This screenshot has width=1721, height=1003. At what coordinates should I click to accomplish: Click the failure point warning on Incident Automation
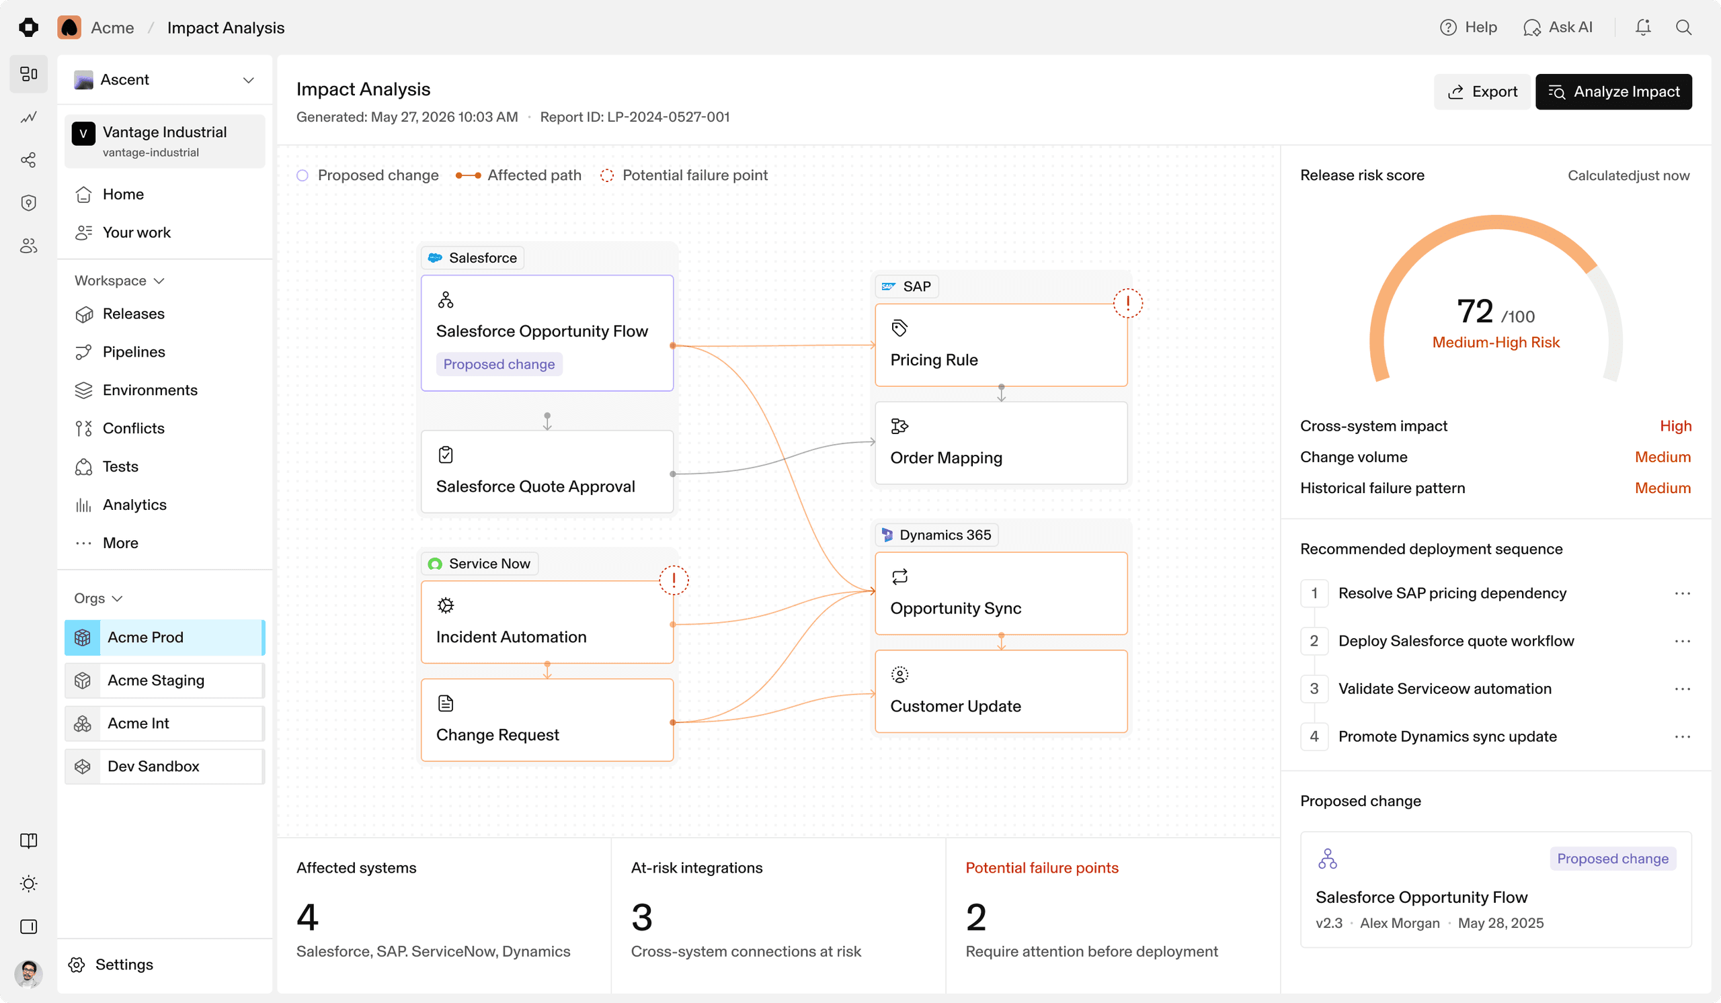(x=674, y=580)
